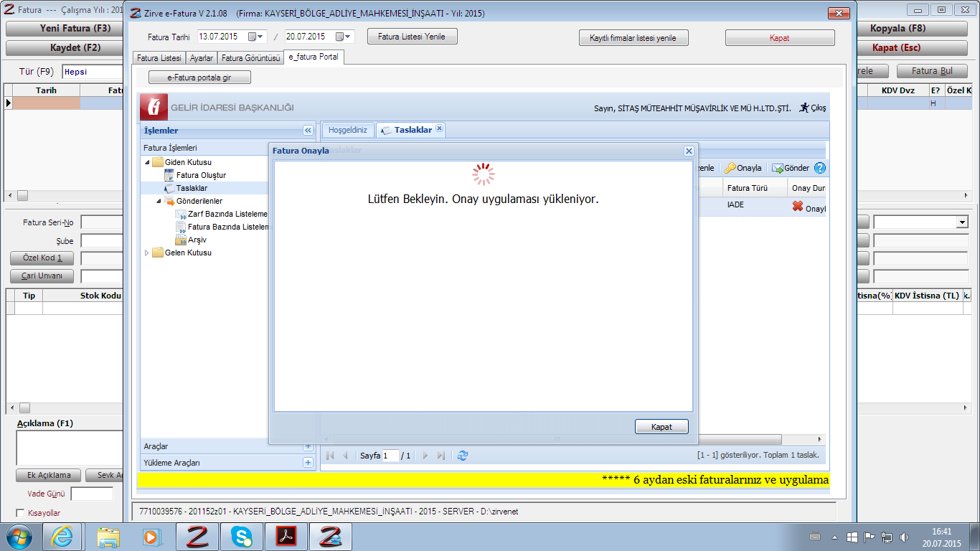The width and height of the screenshot is (980, 551).
Task: Collapse the İşlemler panel with the double-arrow icon
Action: [x=308, y=131]
